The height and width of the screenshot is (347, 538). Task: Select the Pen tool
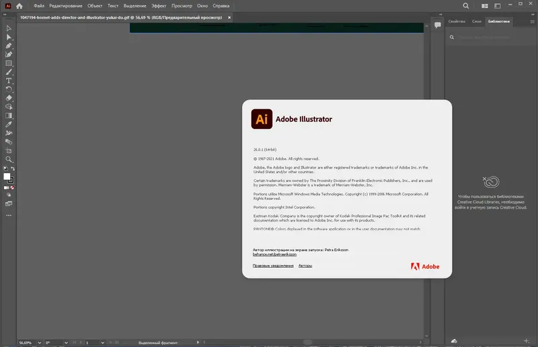[9, 46]
